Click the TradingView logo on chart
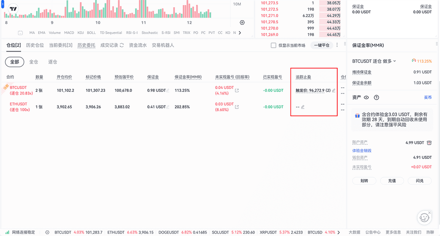The height and width of the screenshot is (236, 440). coord(14,9)
